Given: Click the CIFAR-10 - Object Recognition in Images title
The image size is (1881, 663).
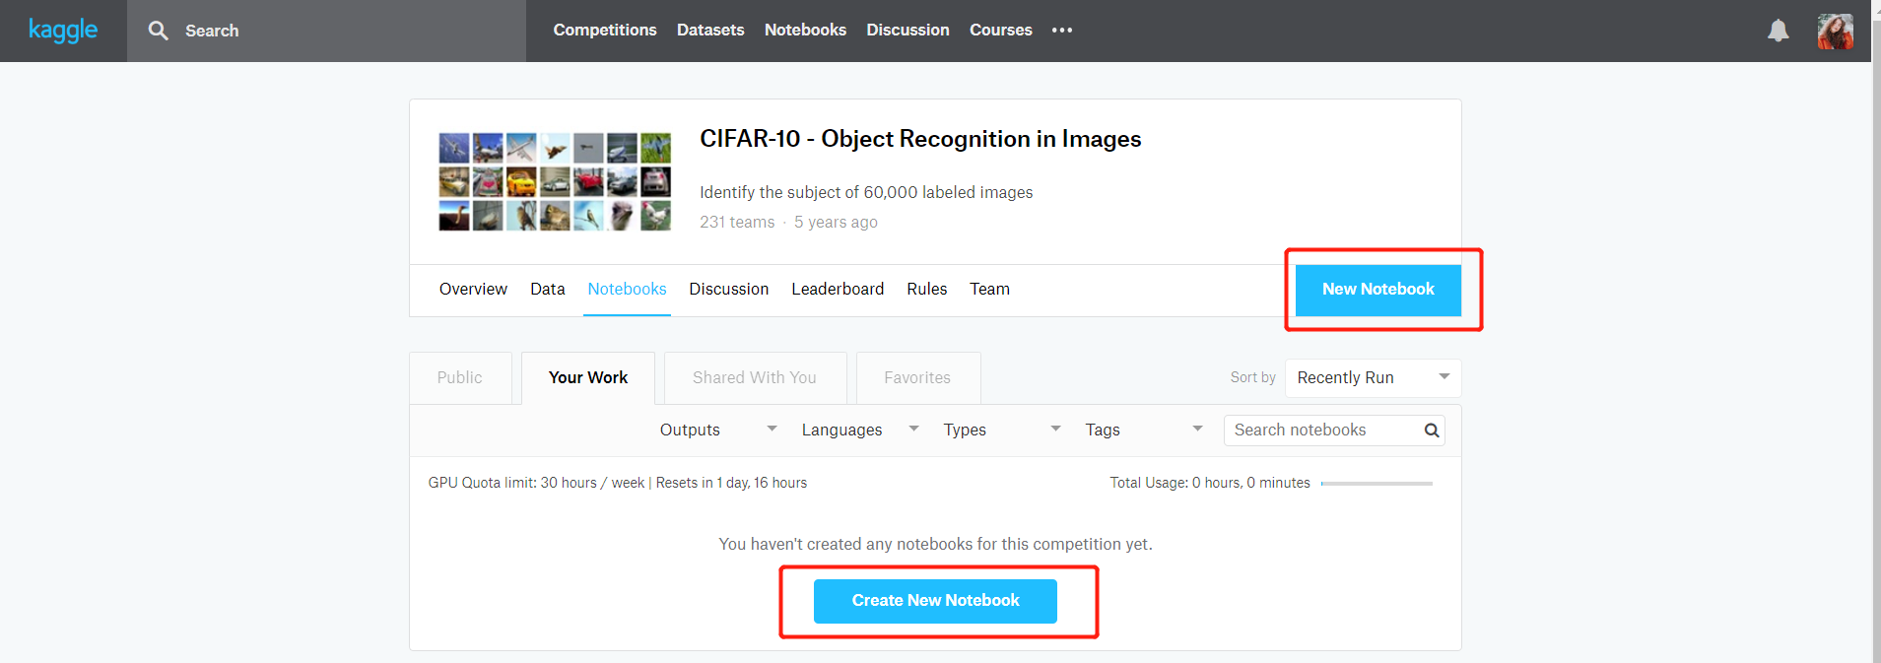Looking at the screenshot, I should coord(920,139).
